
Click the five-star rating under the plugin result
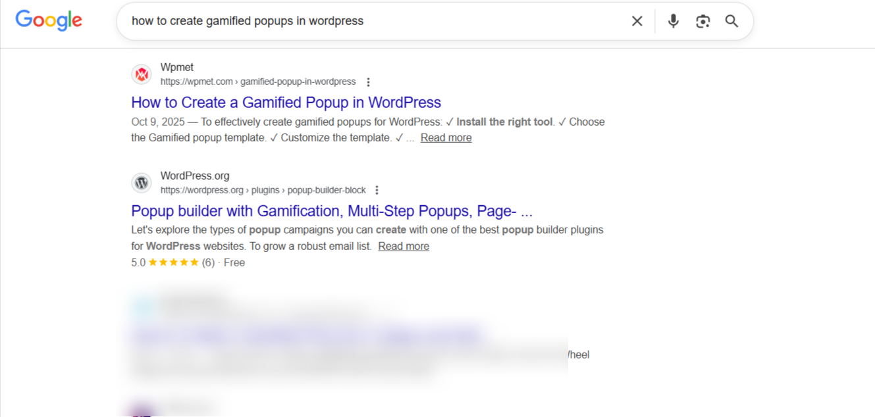(x=172, y=262)
